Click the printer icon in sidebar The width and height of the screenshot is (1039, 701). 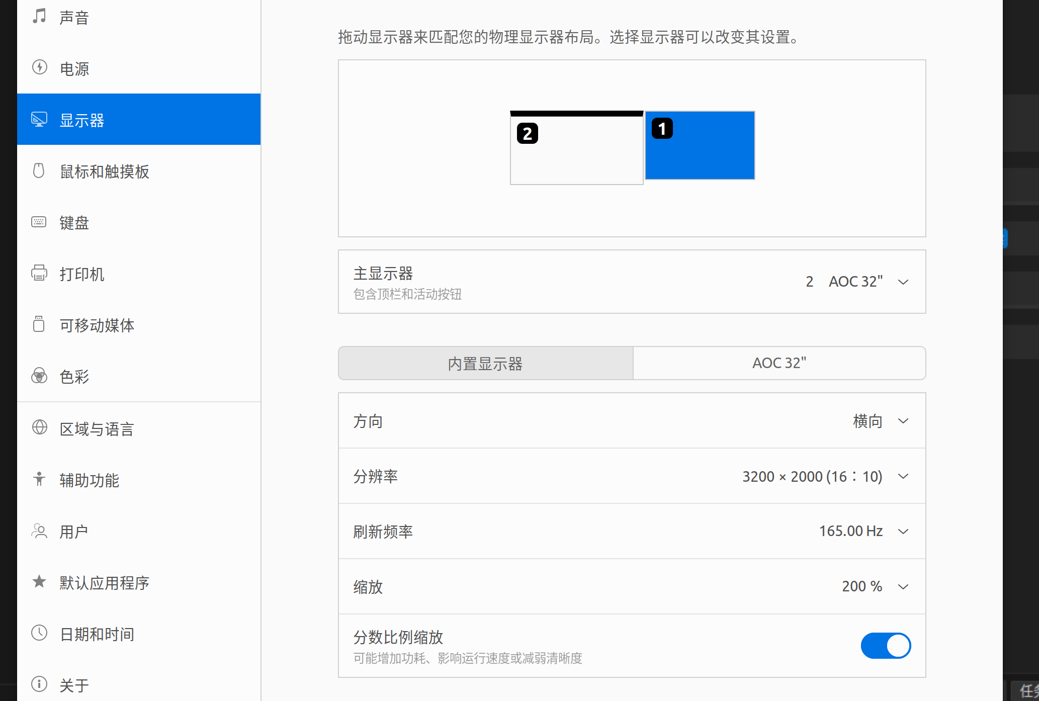pos(39,273)
